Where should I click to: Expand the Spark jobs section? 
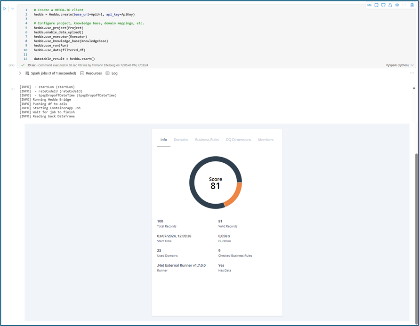20,73
